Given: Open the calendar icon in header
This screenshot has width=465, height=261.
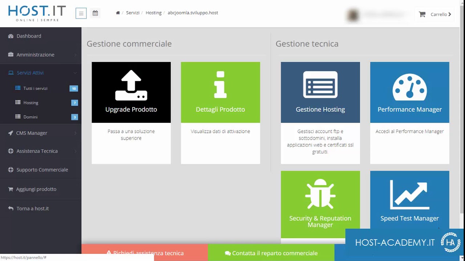Looking at the screenshot, I should [x=95, y=13].
